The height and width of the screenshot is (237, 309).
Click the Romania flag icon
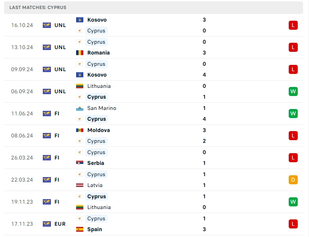pyautogui.click(x=80, y=53)
